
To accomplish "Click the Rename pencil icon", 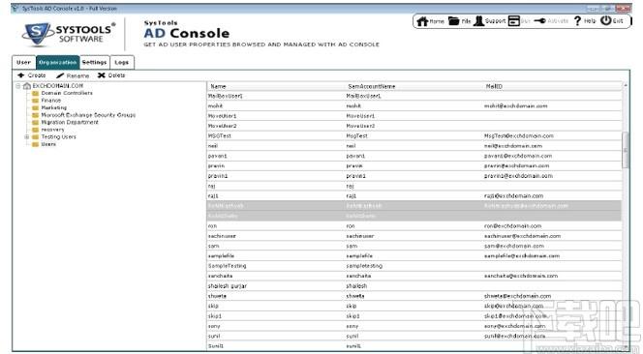I will point(60,75).
